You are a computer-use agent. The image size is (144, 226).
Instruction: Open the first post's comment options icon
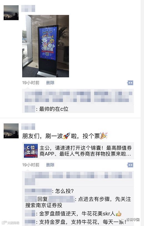(130, 83)
